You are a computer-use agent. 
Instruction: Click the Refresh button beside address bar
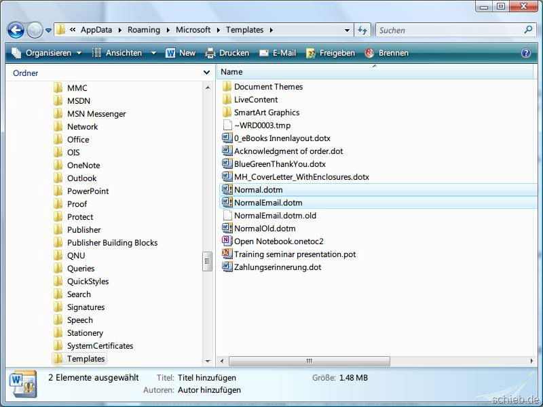(x=362, y=30)
